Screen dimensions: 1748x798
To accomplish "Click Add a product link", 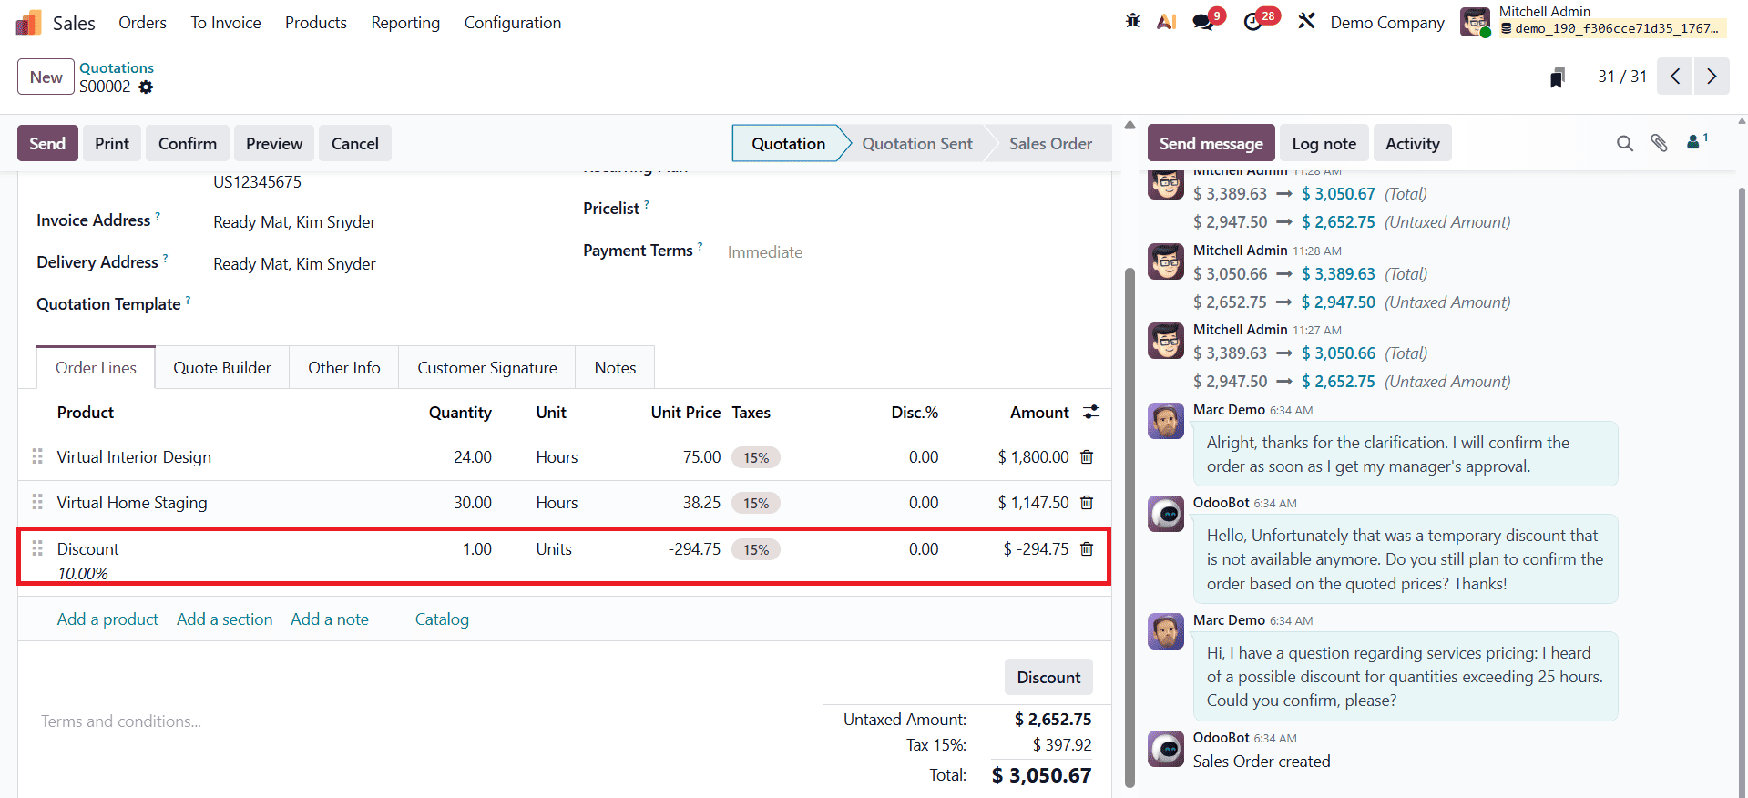I will [107, 619].
